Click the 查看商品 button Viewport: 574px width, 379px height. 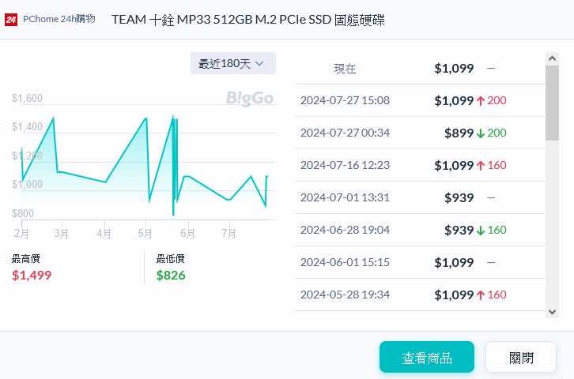(x=427, y=357)
